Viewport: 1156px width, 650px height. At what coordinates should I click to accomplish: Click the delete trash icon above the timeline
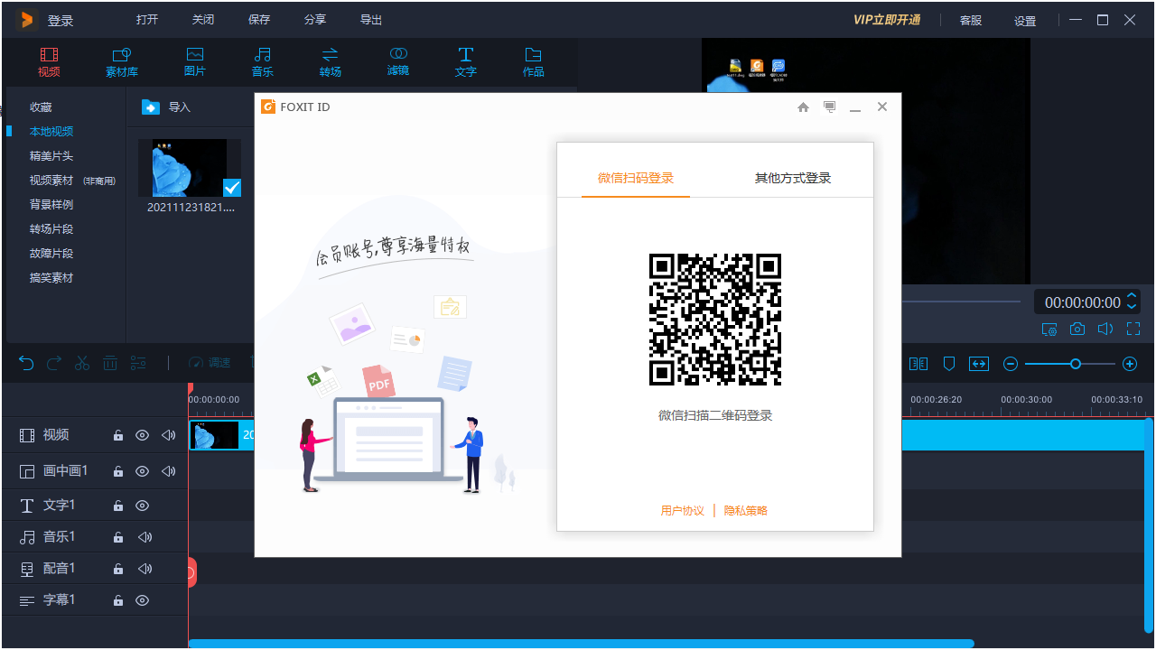point(109,363)
